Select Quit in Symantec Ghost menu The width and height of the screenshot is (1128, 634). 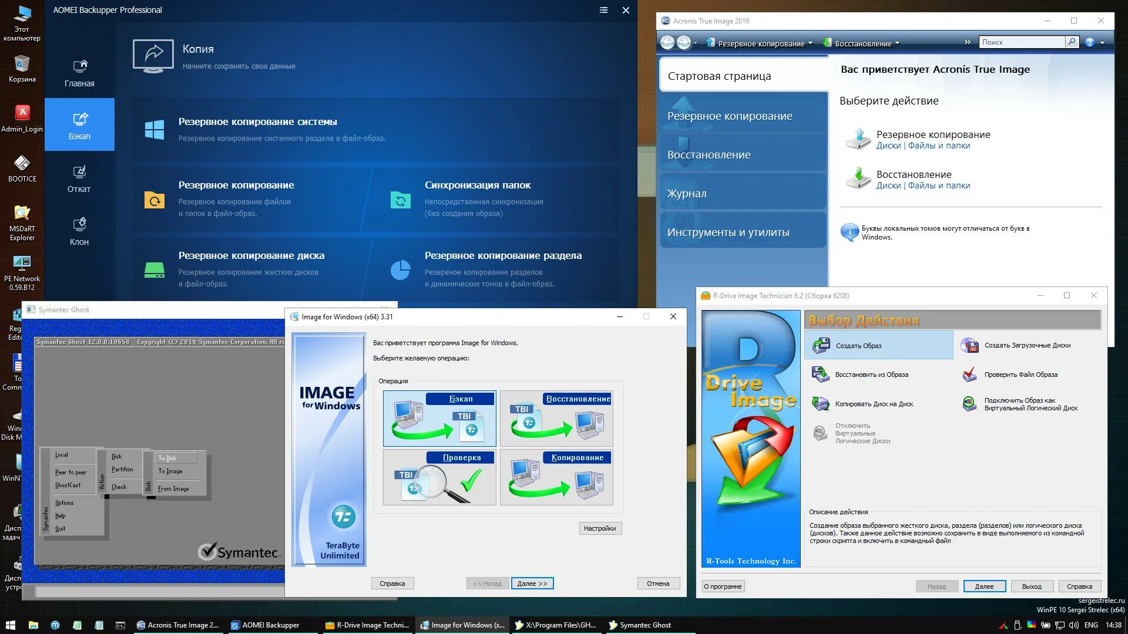pos(61,529)
